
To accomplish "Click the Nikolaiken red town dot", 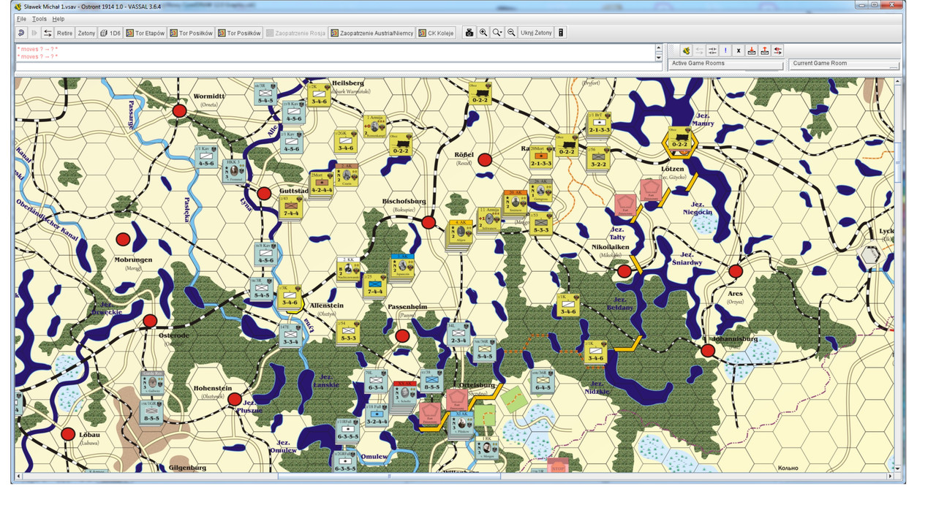I will (624, 271).
